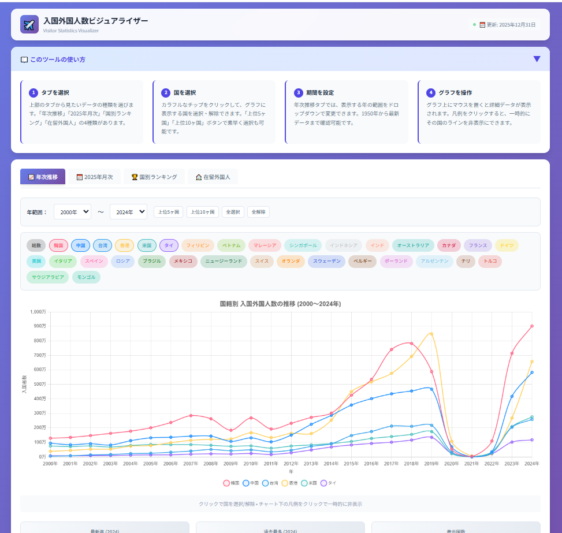Click the step 1 number badge

click(x=34, y=92)
